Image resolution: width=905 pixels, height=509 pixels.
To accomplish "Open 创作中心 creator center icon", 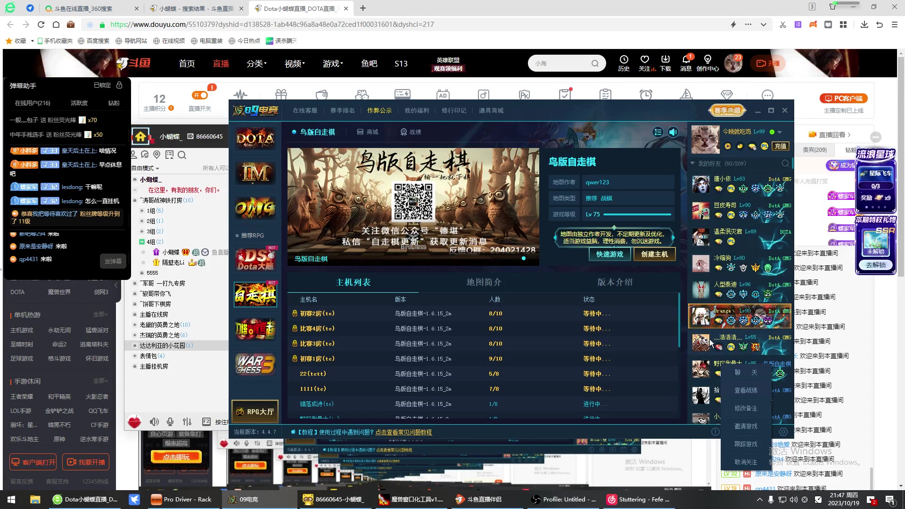I will pos(708,63).
